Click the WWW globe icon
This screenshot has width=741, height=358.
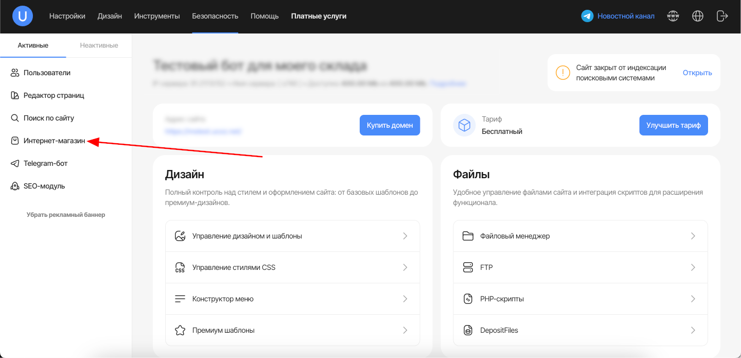click(x=673, y=16)
